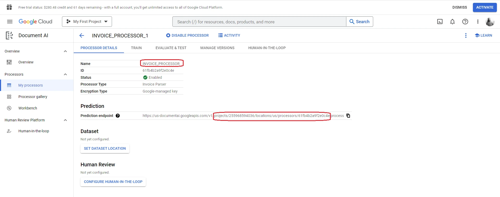Viewport: 500px width, 197px height.
Task: Click the Google Cloud logo
Action: click(x=35, y=22)
